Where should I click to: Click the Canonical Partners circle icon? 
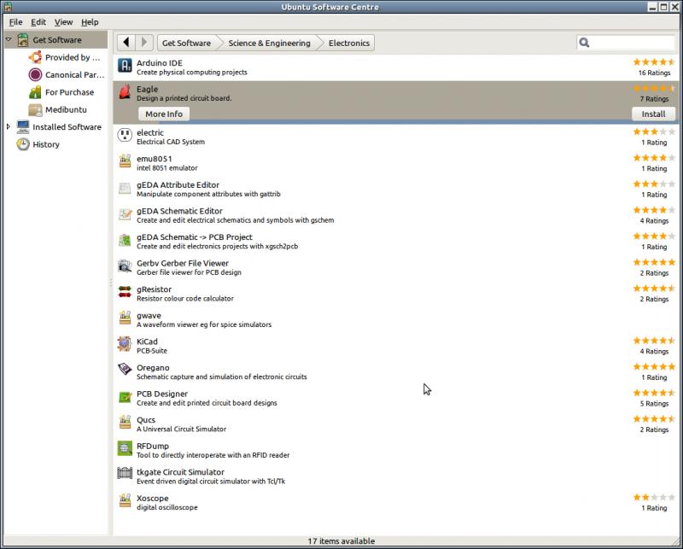[x=35, y=74]
